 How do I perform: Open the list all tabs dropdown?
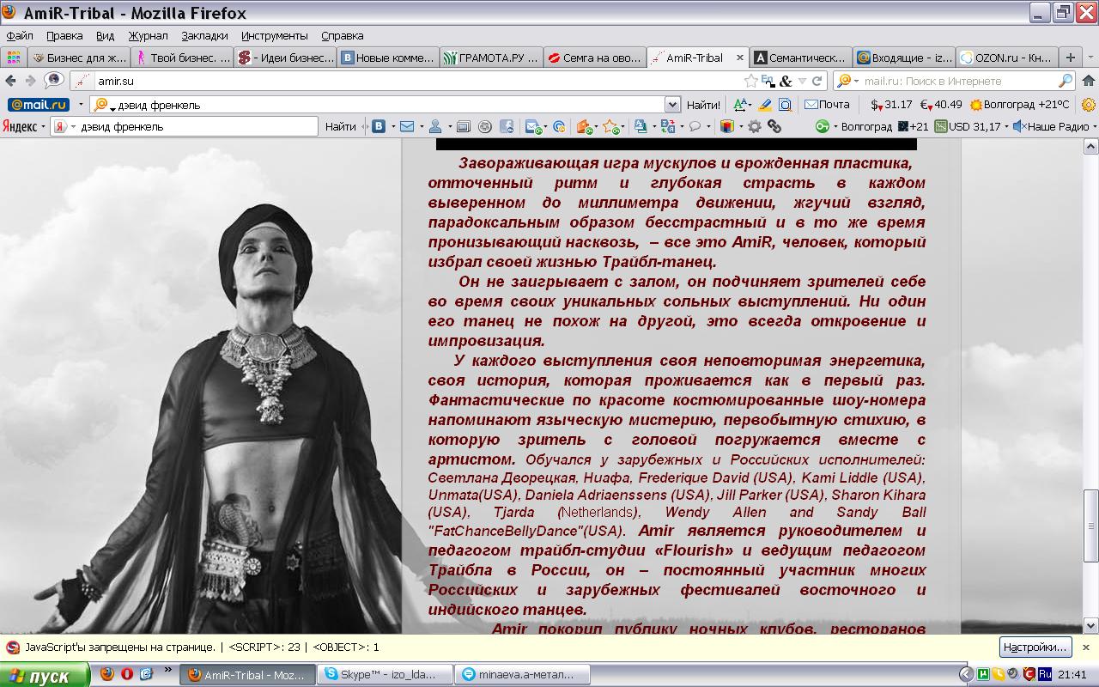tap(1090, 58)
